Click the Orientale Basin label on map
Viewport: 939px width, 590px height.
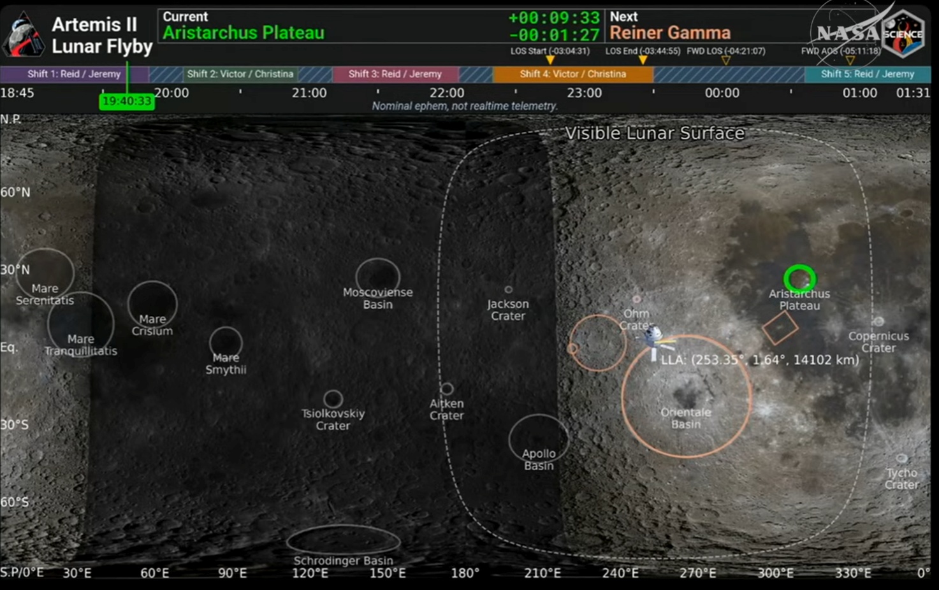(x=686, y=418)
